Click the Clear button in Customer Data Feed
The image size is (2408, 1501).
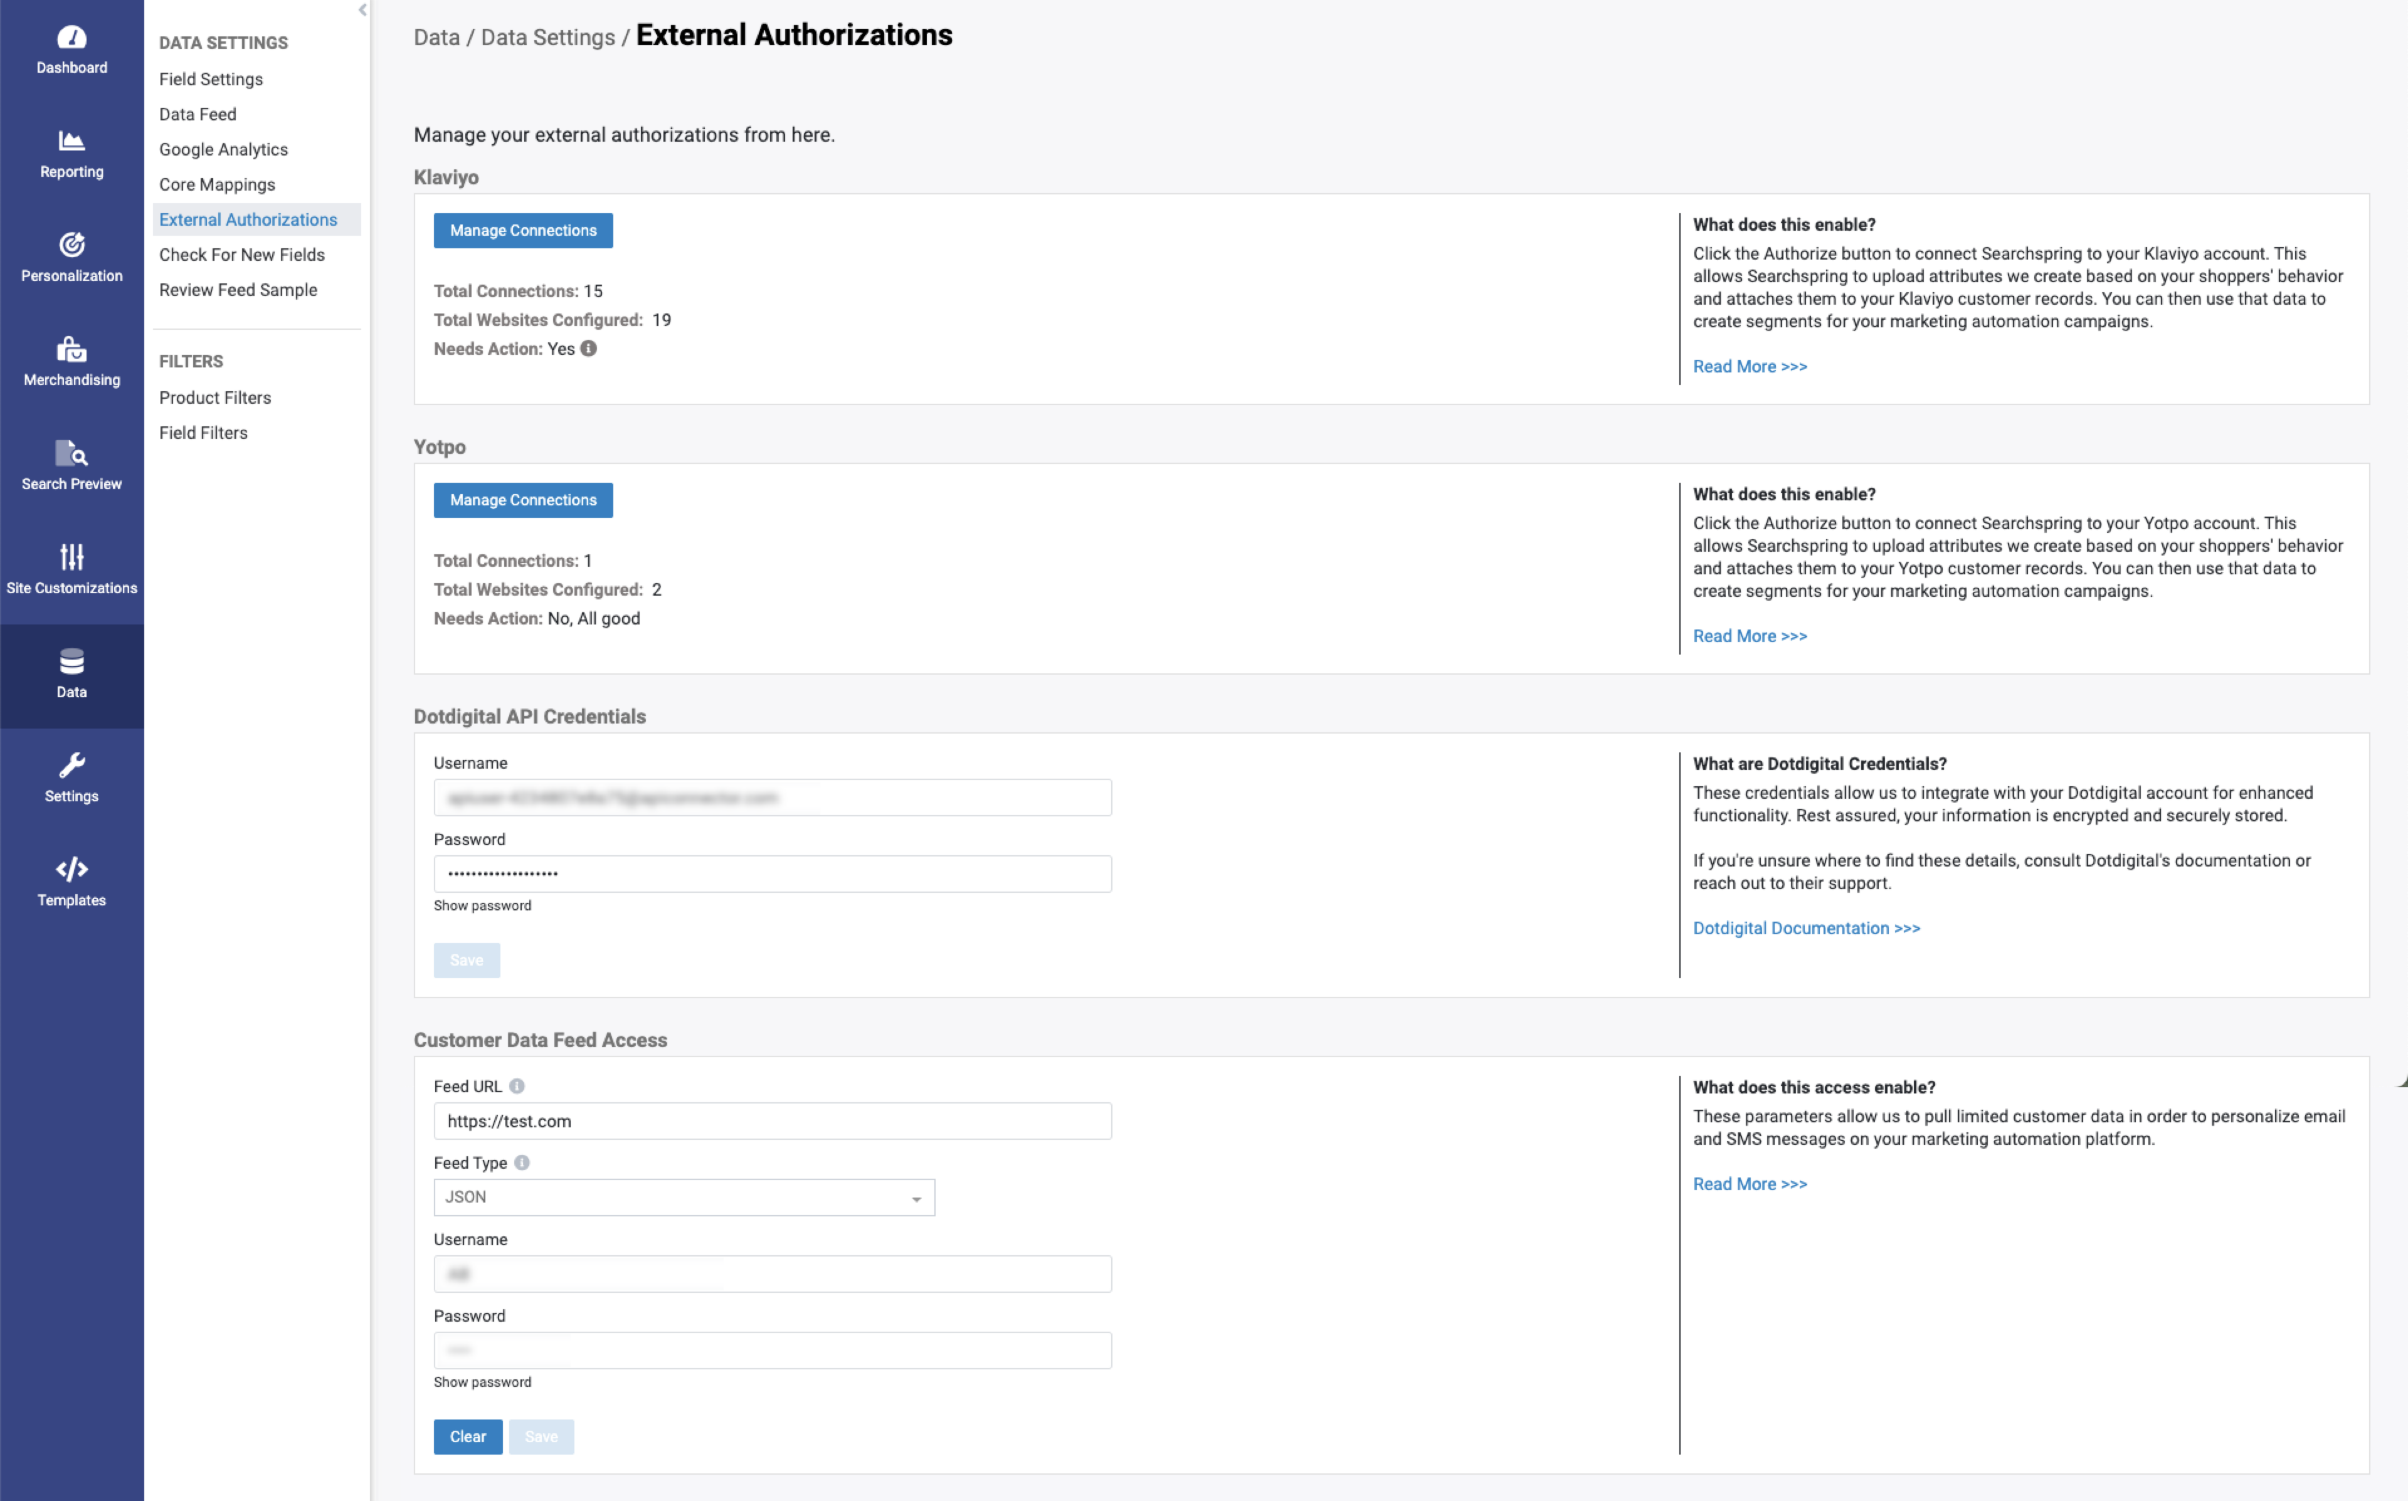click(468, 1438)
